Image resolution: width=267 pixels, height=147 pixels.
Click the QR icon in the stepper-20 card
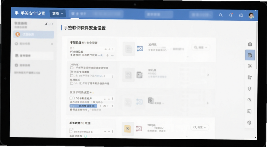pos(151,101)
